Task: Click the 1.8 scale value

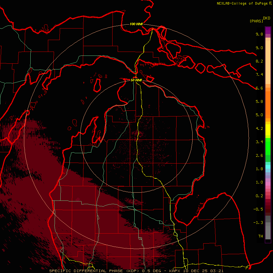Action: [x=259, y=169]
